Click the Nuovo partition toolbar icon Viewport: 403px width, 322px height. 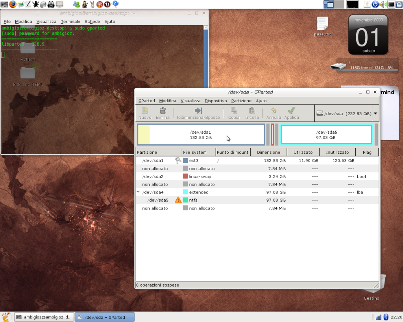[x=145, y=111]
